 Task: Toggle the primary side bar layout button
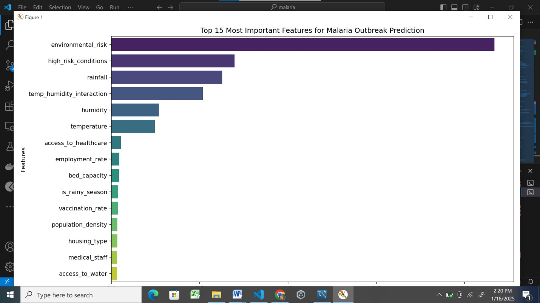click(x=443, y=7)
